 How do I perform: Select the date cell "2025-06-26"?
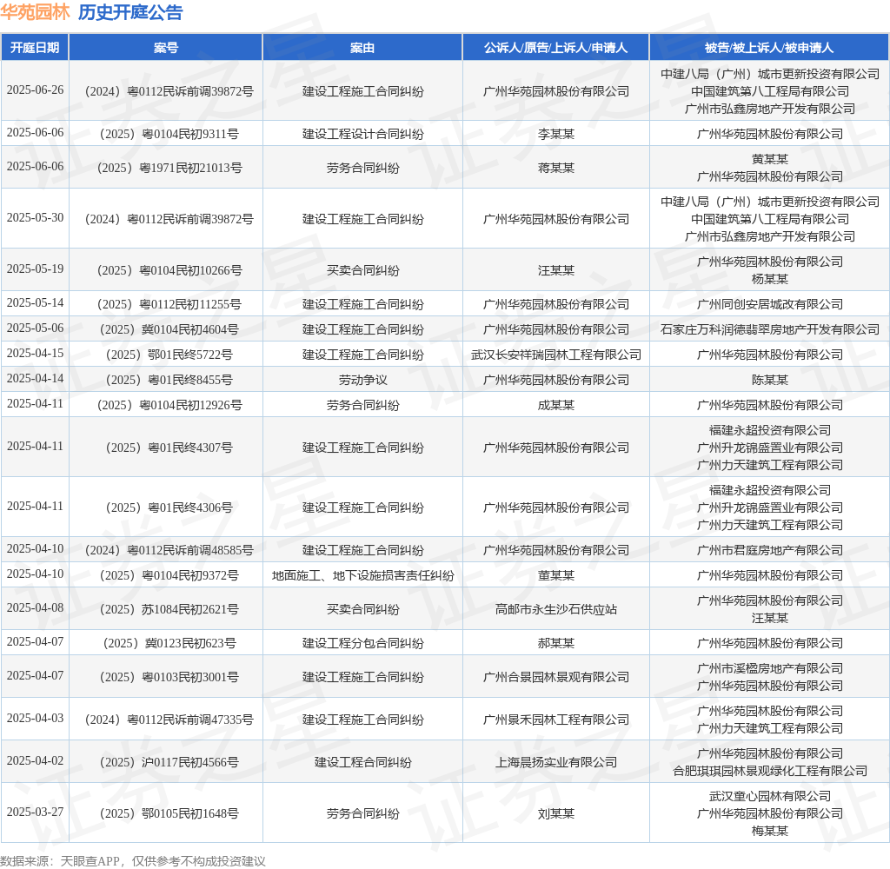35,90
